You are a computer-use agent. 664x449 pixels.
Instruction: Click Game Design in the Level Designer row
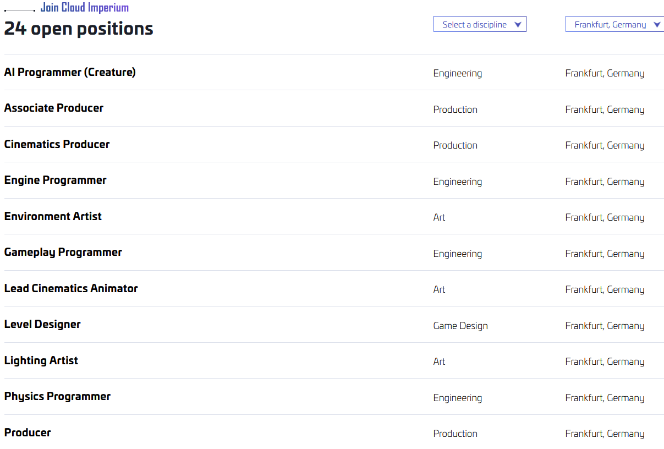click(460, 326)
